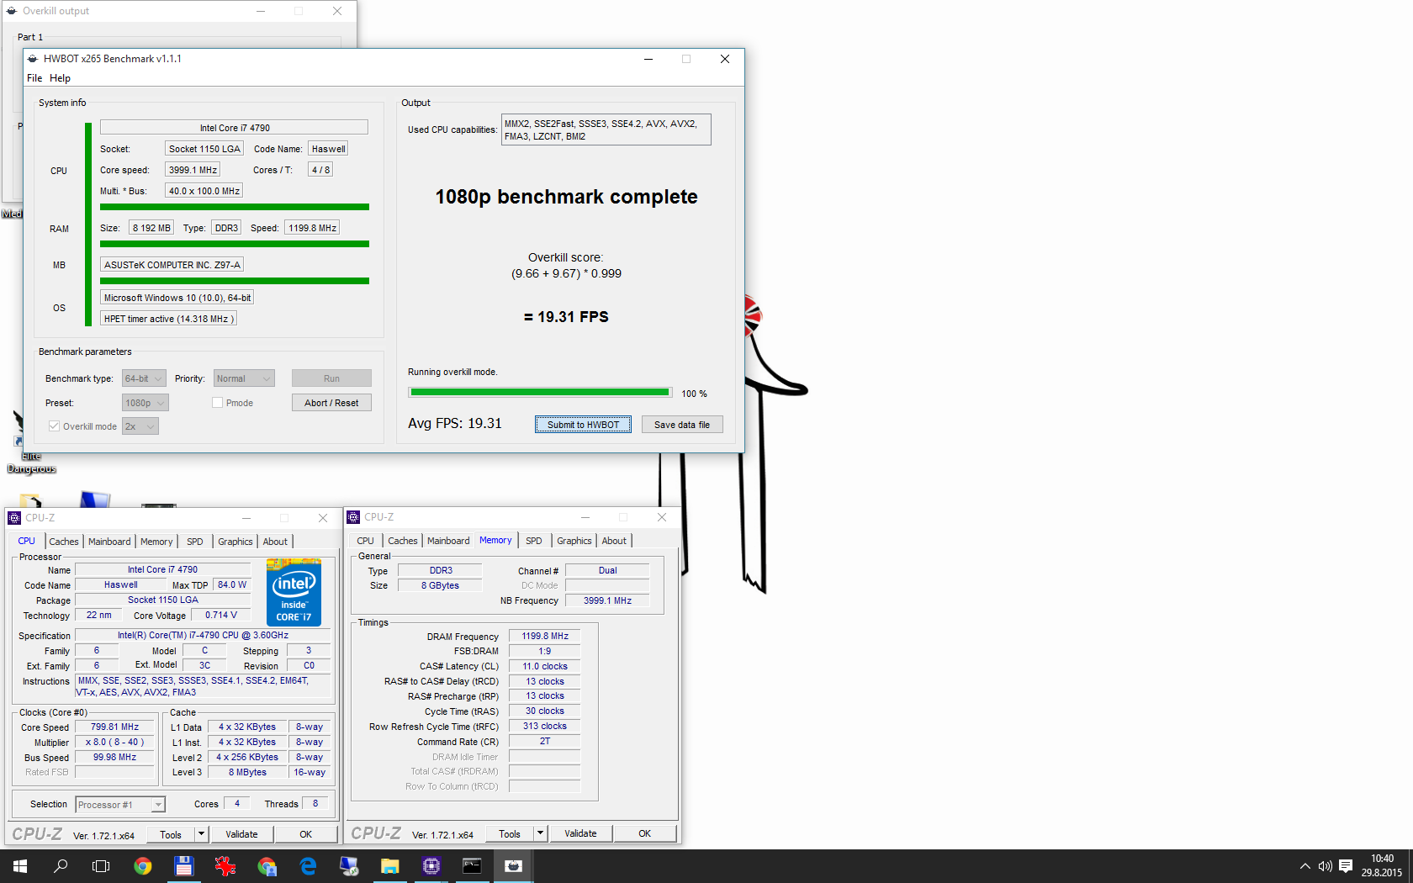Click Save data file button
The width and height of the screenshot is (1413, 883).
(x=682, y=425)
